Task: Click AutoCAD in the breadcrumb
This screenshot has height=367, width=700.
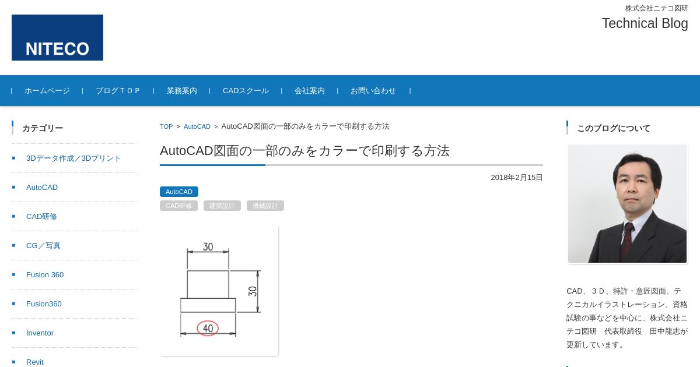Action: [197, 126]
